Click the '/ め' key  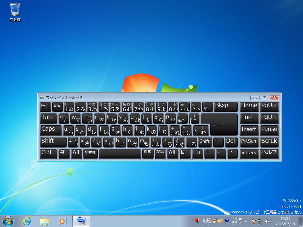pos(180,142)
